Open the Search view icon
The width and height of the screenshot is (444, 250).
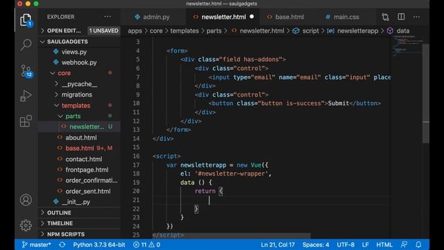click(x=26, y=44)
